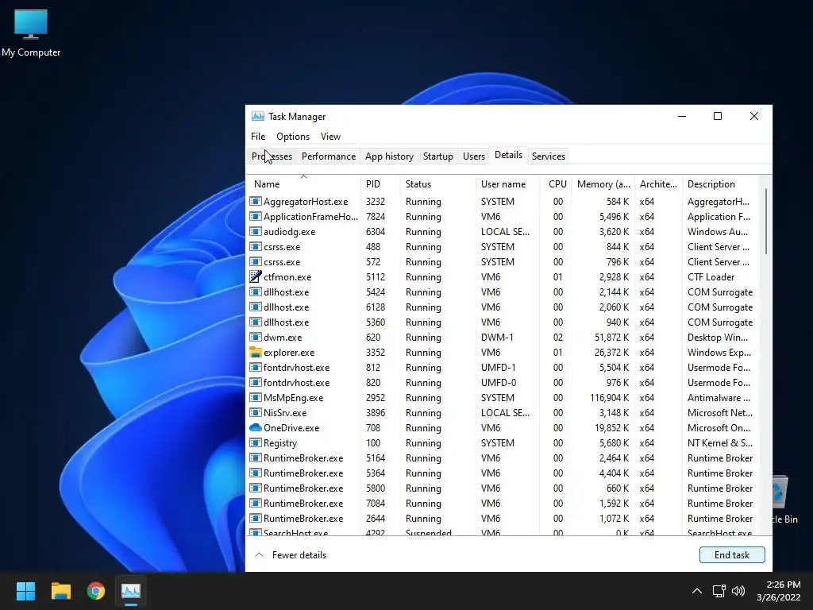Select the dllhost.exe row with PID 5360
The height and width of the screenshot is (610, 813).
click(x=503, y=322)
